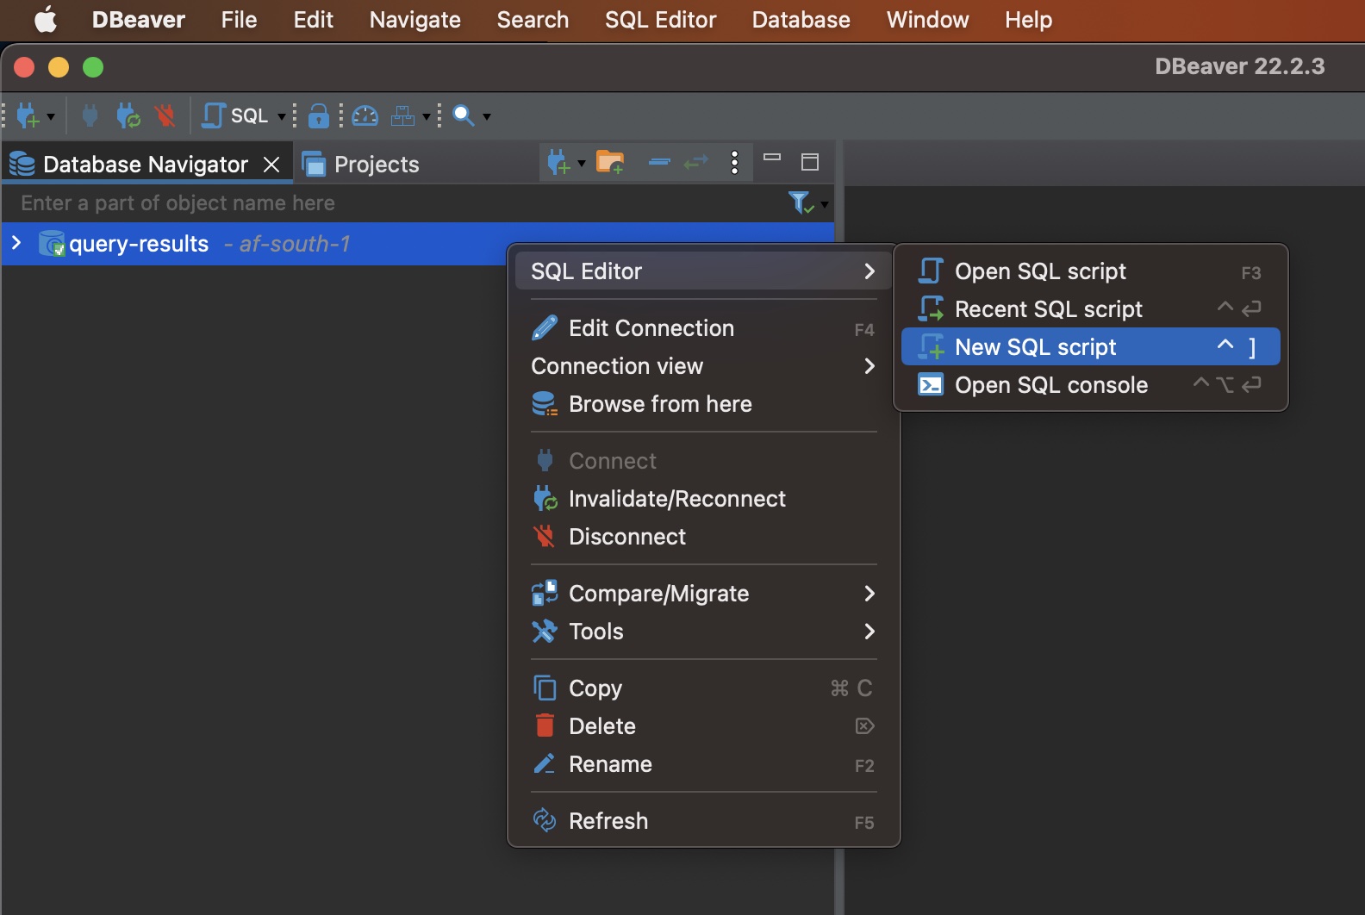Open the Compare/Migrate submenu
The width and height of the screenshot is (1365, 915).
click(704, 594)
